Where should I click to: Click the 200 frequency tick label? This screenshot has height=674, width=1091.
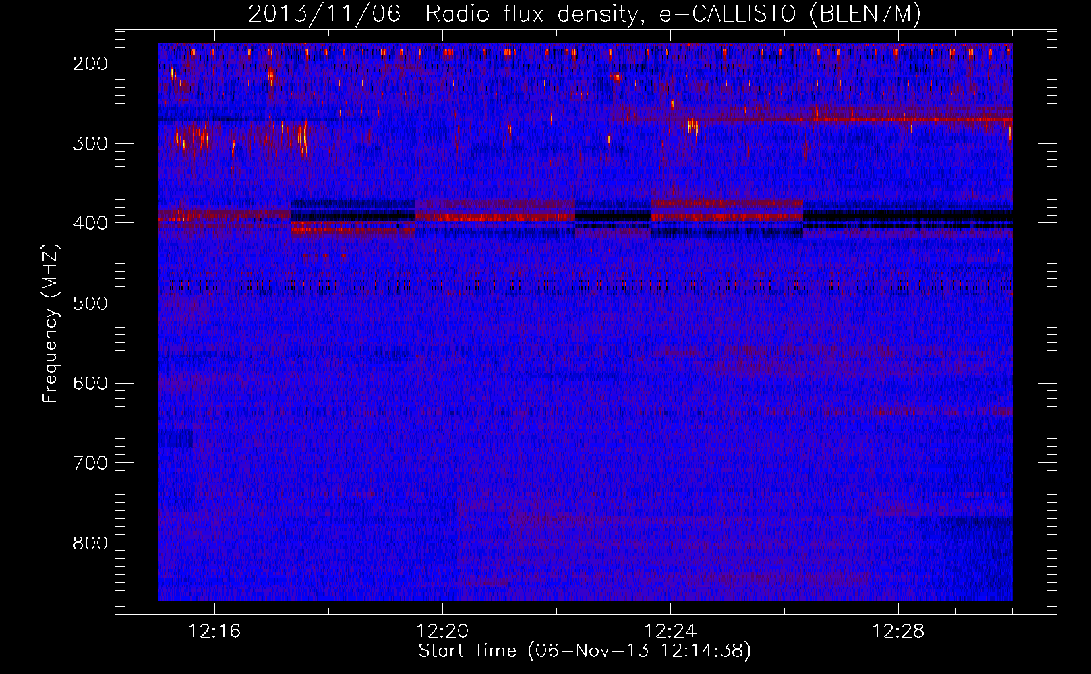pyautogui.click(x=90, y=63)
